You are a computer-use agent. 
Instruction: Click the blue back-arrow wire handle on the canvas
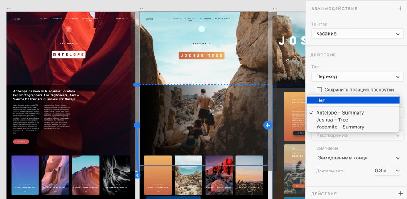138,175
